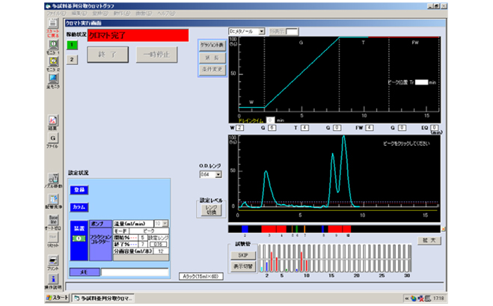493x306 pixels.
Task: Click the 終了 (end) button
Action: 108,55
